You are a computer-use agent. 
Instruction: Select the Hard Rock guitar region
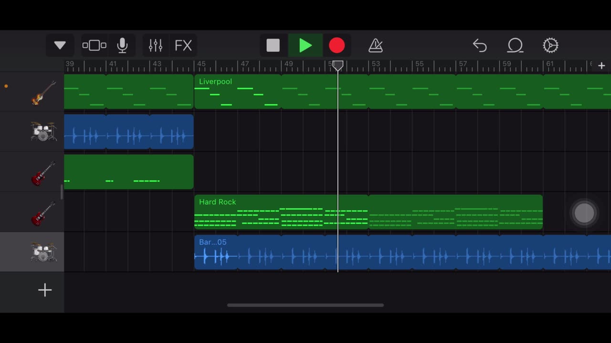[369, 212]
